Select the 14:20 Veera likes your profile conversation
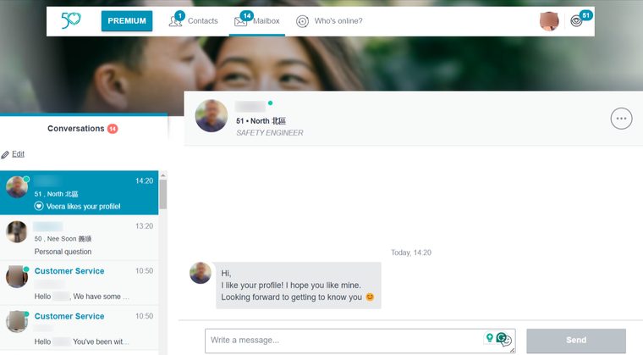The image size is (643, 355). point(80,192)
